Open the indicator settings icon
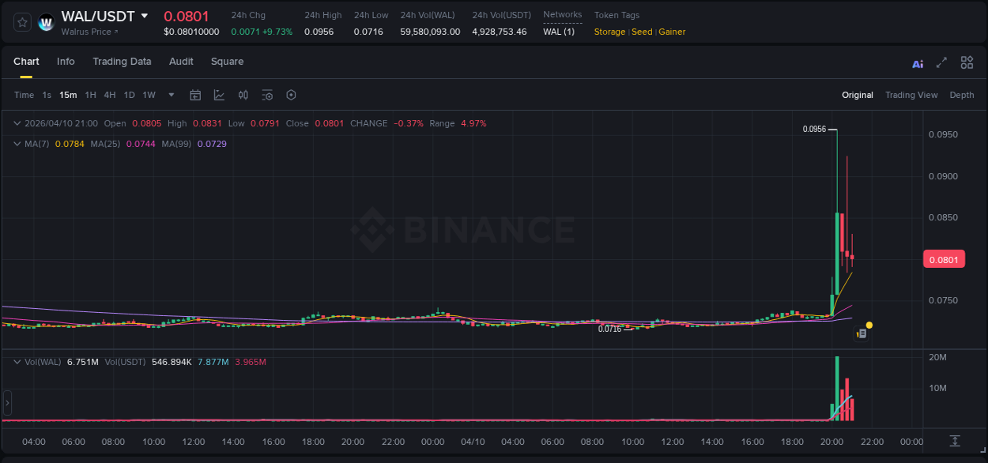 (x=267, y=95)
